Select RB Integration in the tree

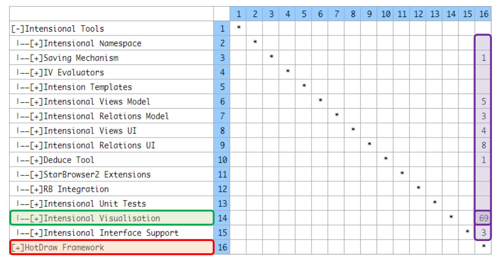pyautogui.click(x=78, y=189)
